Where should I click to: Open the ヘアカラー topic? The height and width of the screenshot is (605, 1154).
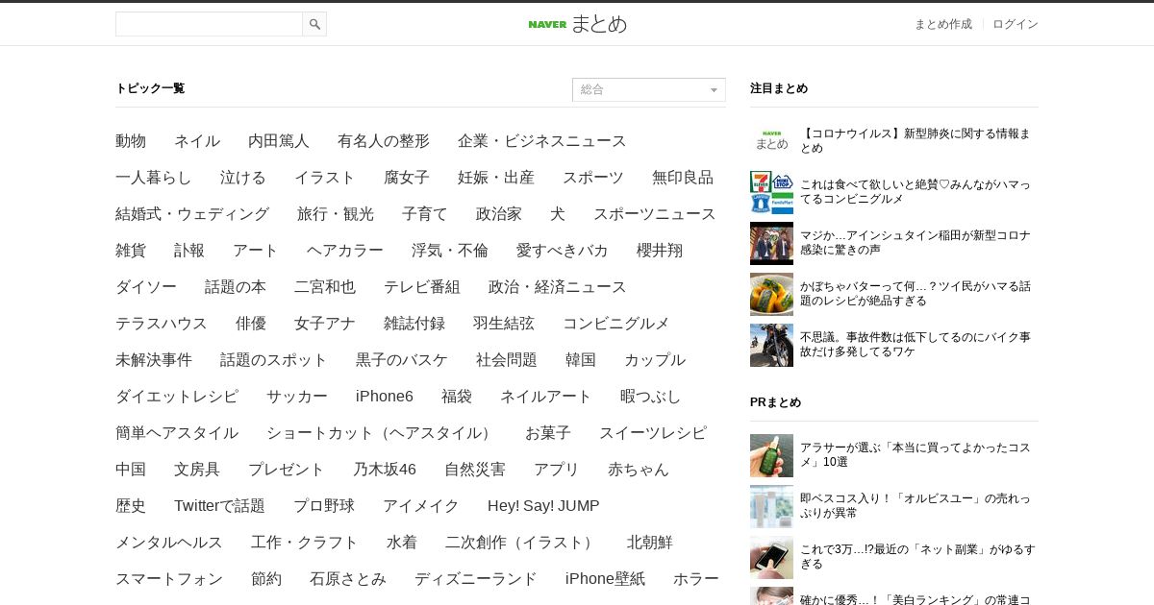pyautogui.click(x=345, y=251)
